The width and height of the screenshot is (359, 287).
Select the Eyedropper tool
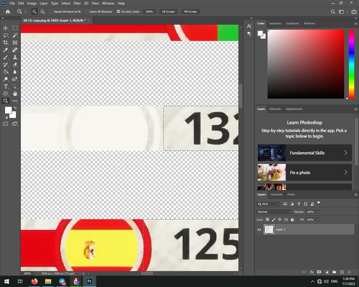[x=5, y=50]
